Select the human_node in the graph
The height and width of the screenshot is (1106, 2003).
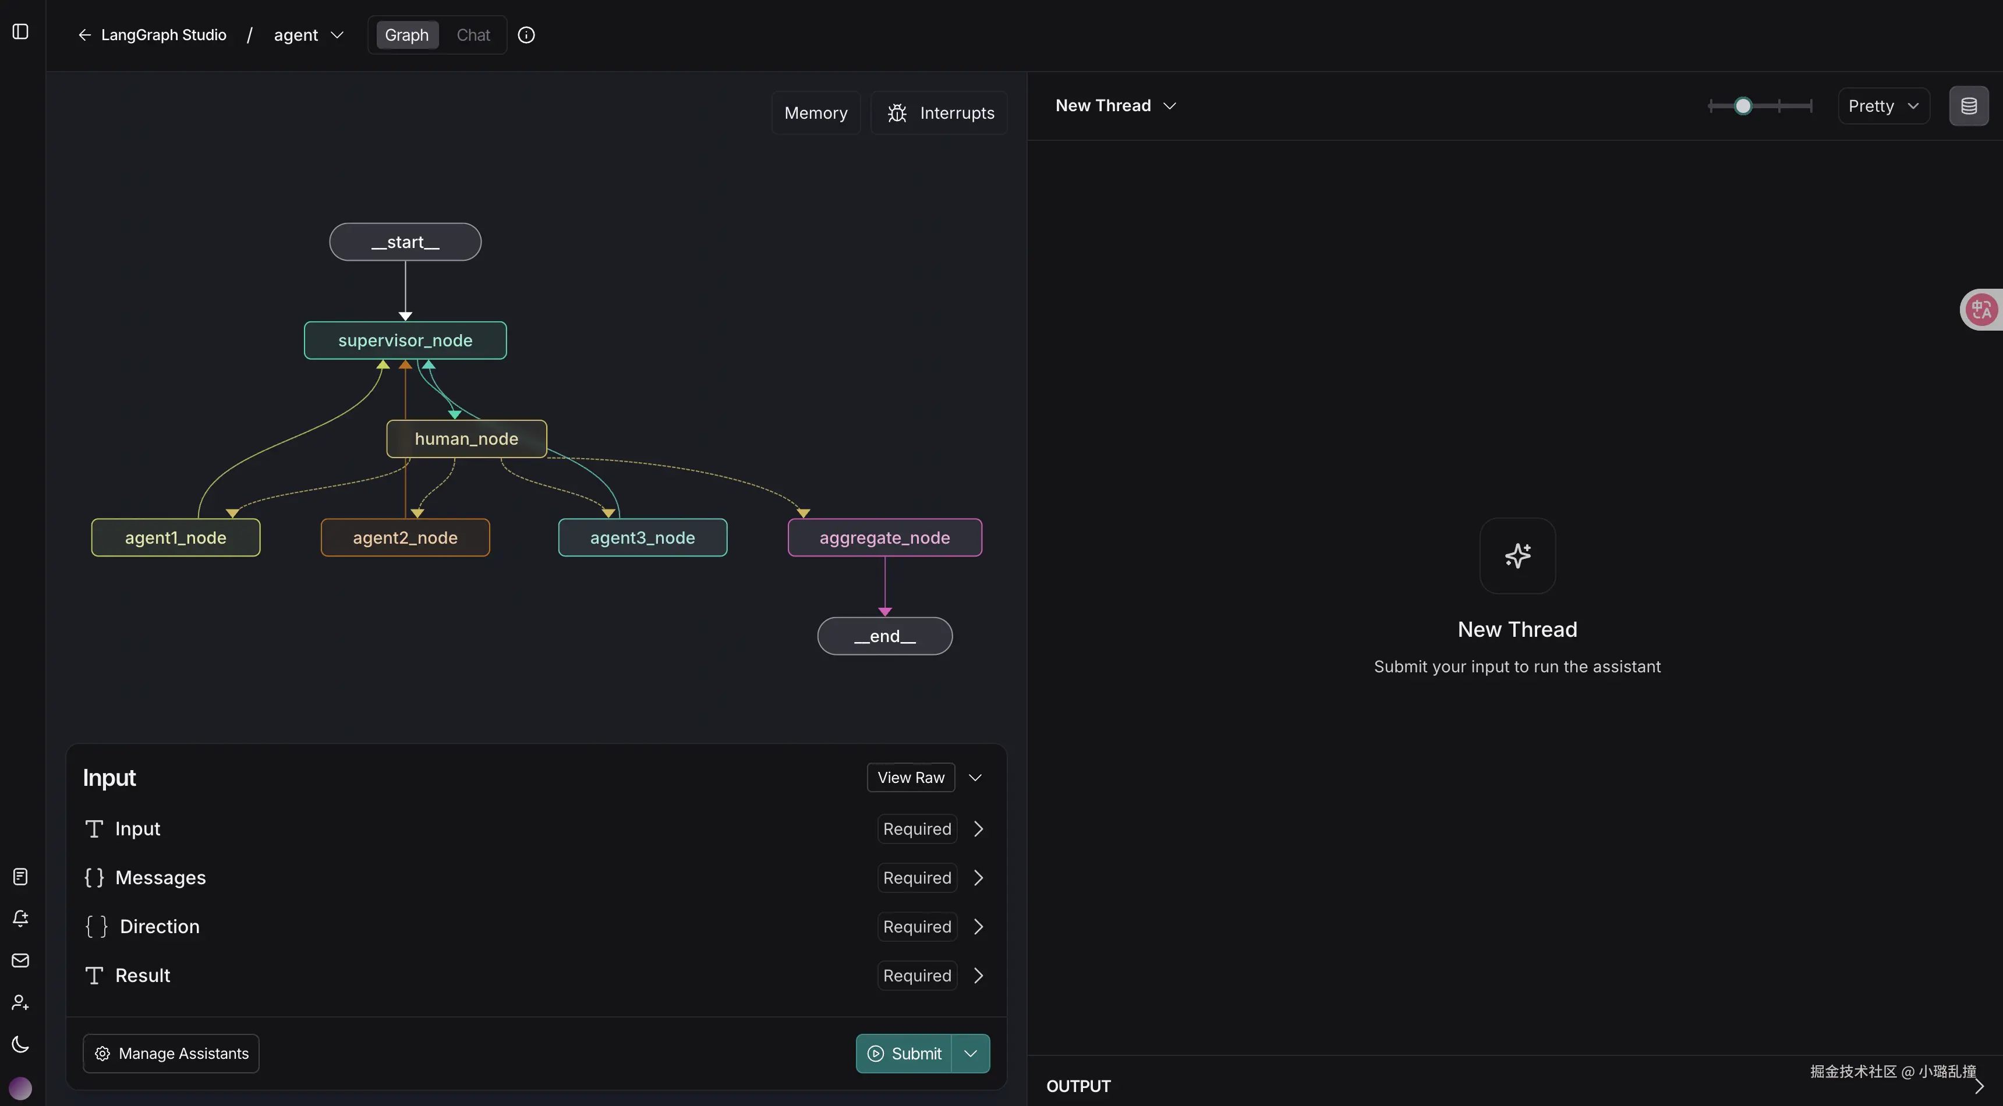[466, 439]
